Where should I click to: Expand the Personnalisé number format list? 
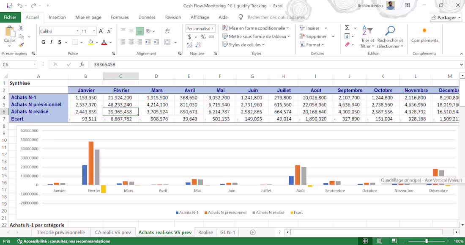pyautogui.click(x=213, y=28)
